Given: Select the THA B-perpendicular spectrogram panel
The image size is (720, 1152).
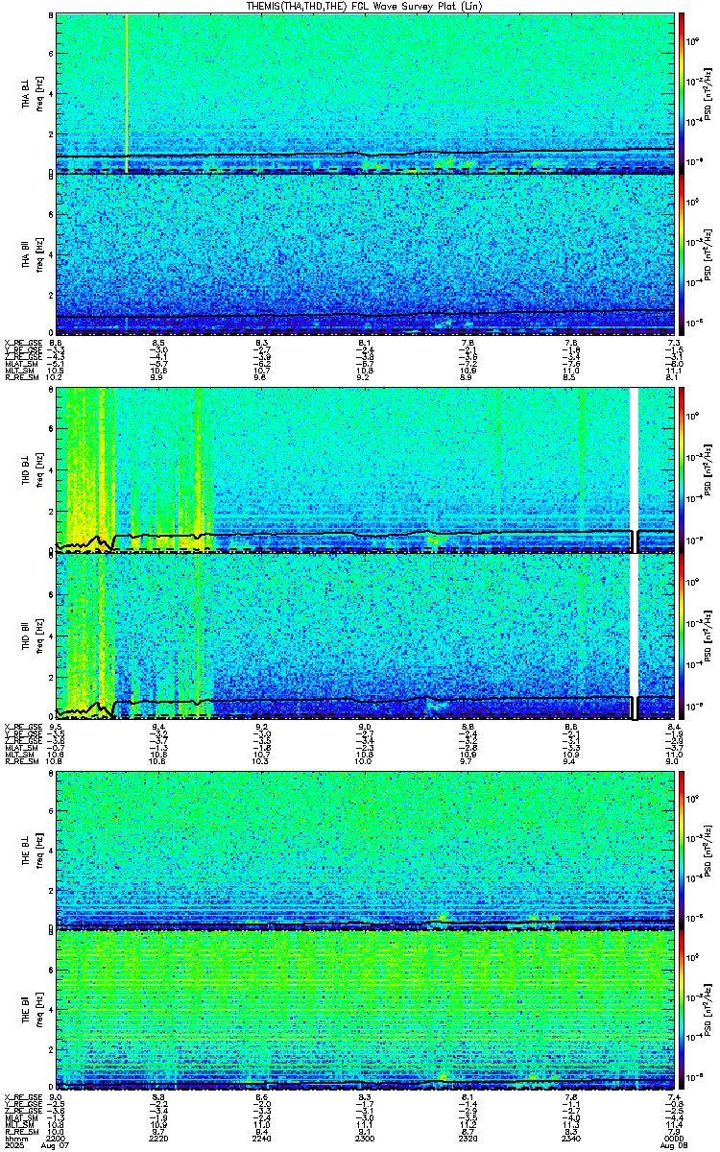Looking at the screenshot, I should pos(366,93).
